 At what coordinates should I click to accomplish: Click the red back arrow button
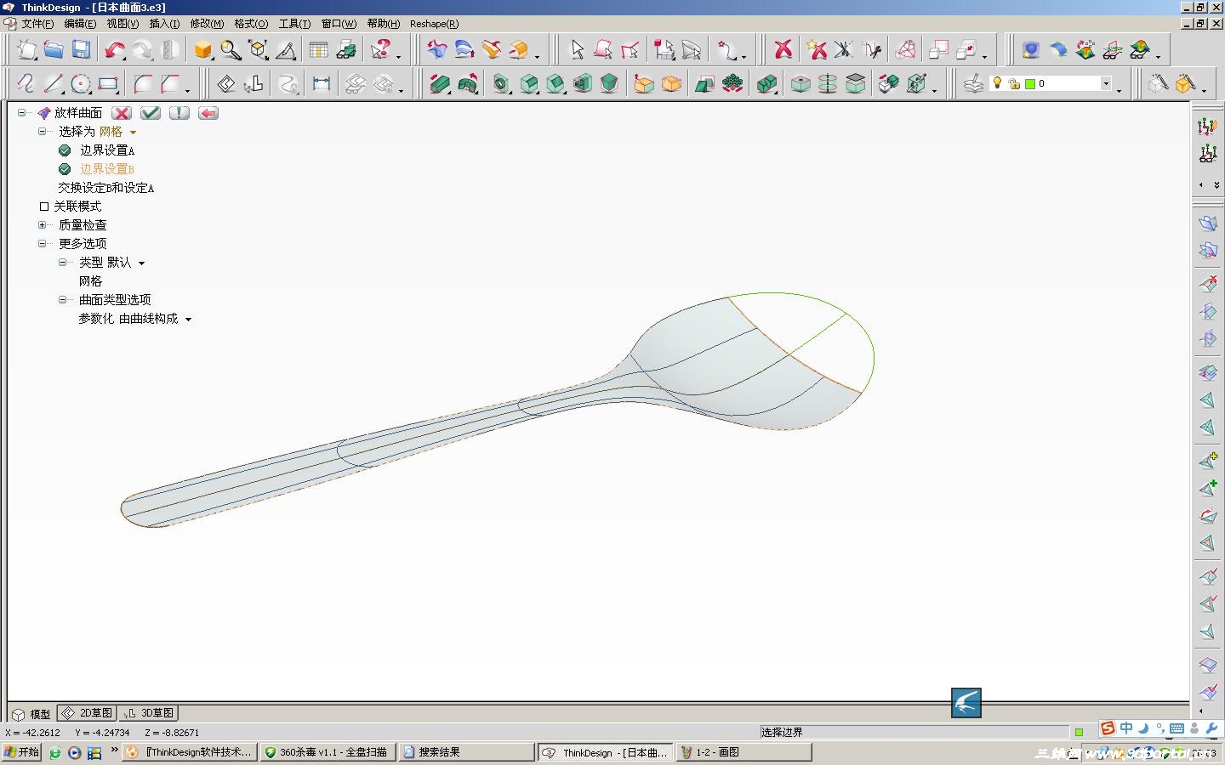coord(208,113)
